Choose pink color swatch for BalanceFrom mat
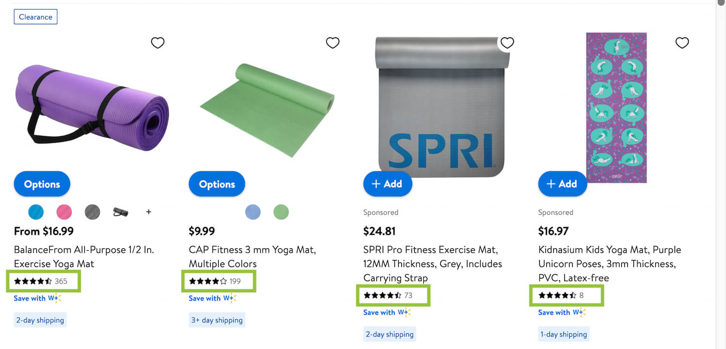Image resolution: width=726 pixels, height=349 pixels. (x=64, y=212)
